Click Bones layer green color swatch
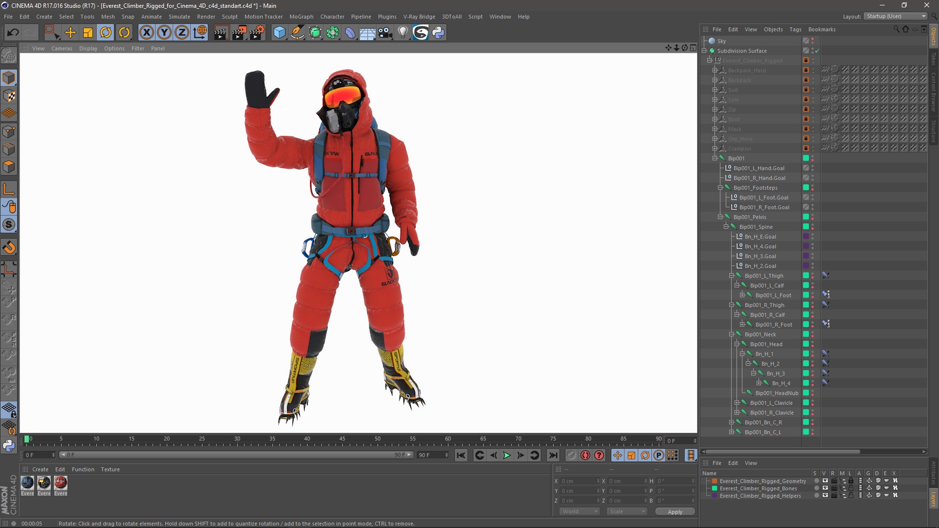This screenshot has width=939, height=528. [715, 488]
